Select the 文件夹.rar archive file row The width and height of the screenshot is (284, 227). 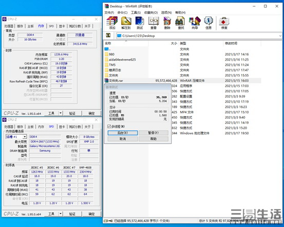click(183, 81)
